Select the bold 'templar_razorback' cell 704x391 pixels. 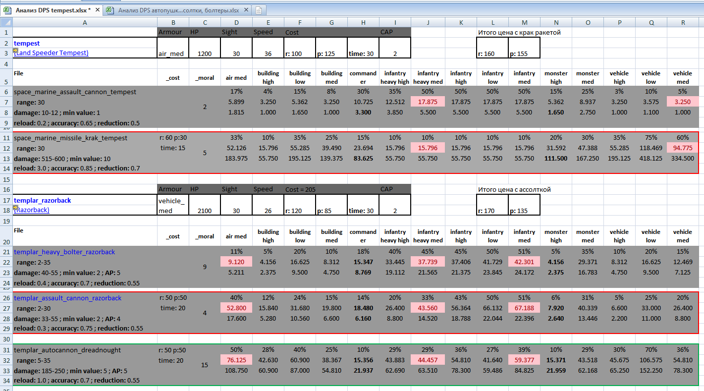(85, 200)
